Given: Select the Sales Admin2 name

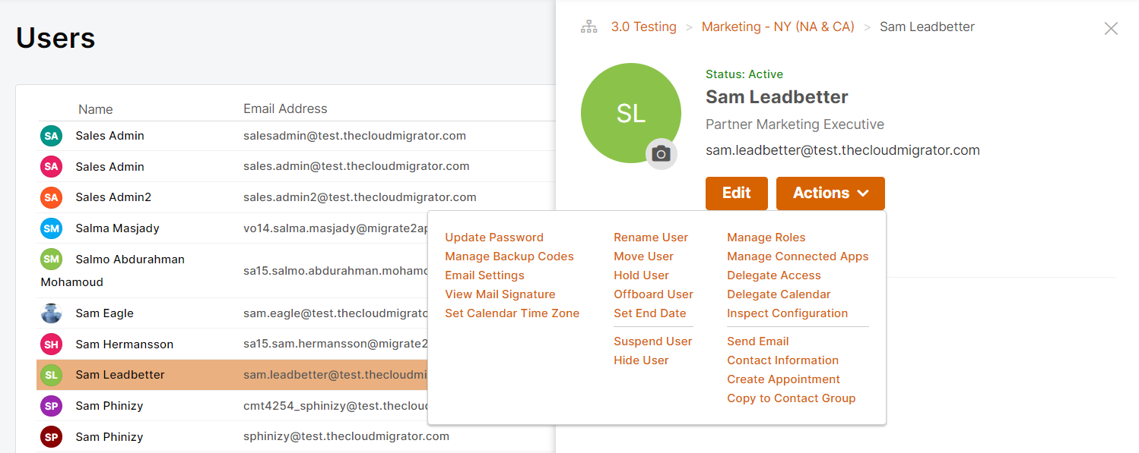Looking at the screenshot, I should coord(113,197).
